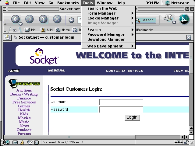Open the Apple menu
The height and width of the screenshot is (146, 195).
[7, 3]
